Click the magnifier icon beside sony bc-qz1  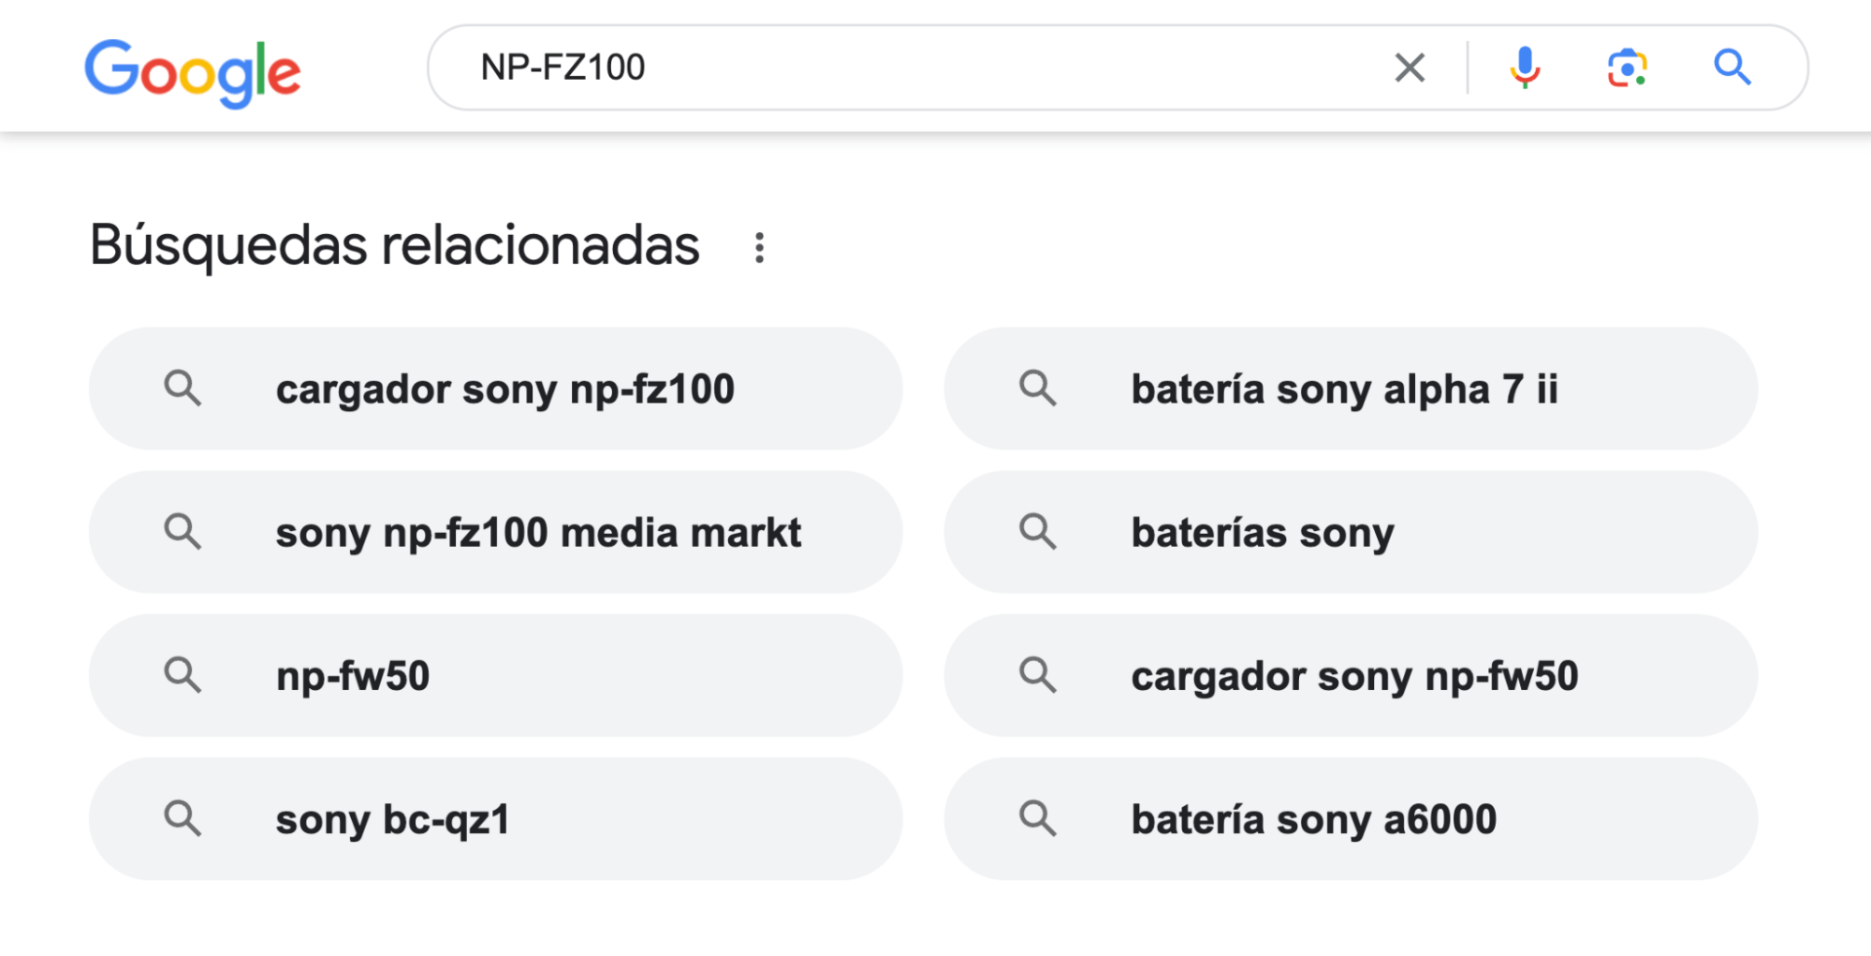[183, 818]
